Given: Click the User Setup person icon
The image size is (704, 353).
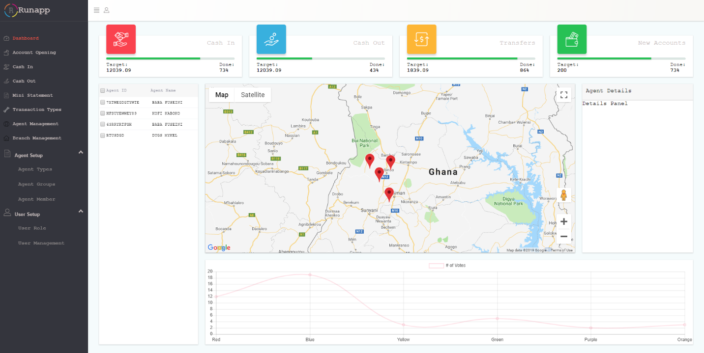Looking at the screenshot, I should pyautogui.click(x=7, y=213).
